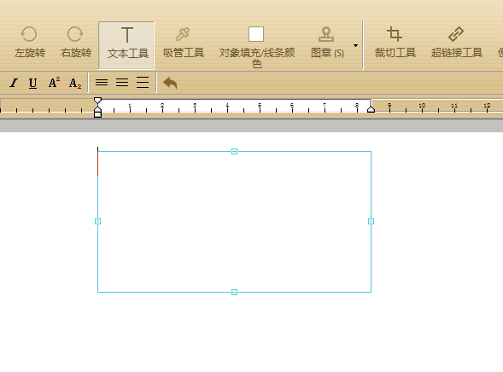503x372 pixels.
Task: Toggle subscript formatting
Action: (x=75, y=84)
